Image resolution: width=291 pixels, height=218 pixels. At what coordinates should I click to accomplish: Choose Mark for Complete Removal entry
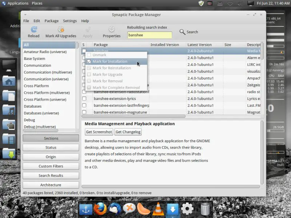[116, 88]
